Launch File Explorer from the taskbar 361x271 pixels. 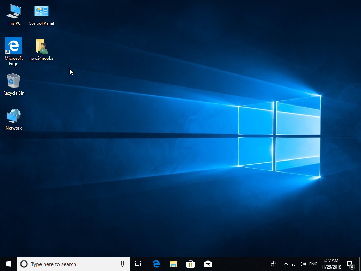(173, 264)
